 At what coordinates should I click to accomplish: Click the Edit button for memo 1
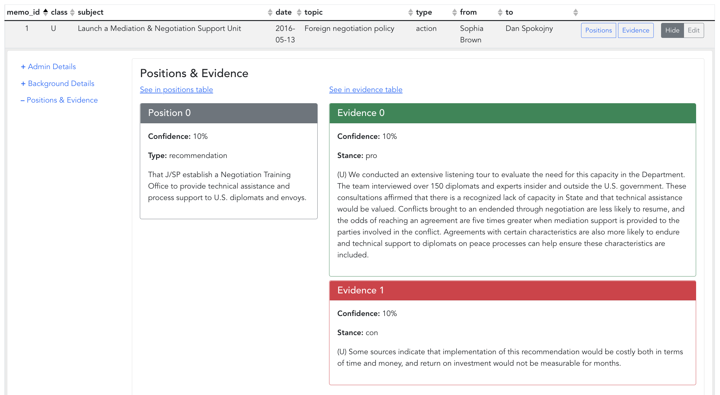click(694, 30)
